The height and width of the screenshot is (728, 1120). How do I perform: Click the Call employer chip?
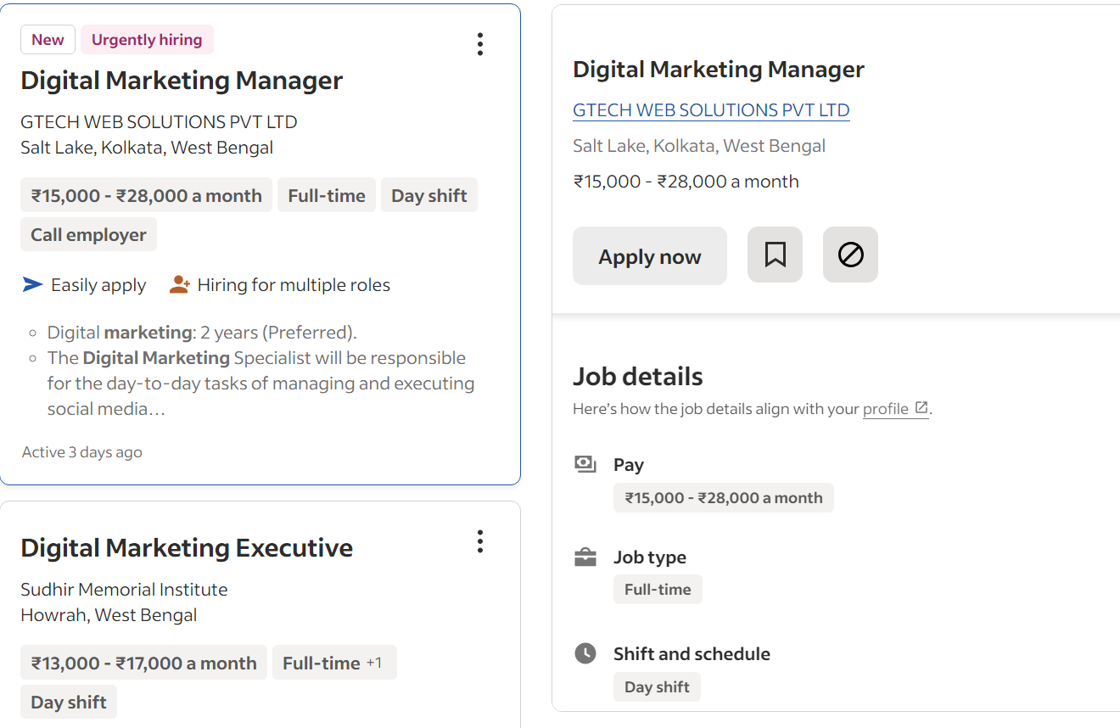coord(88,235)
